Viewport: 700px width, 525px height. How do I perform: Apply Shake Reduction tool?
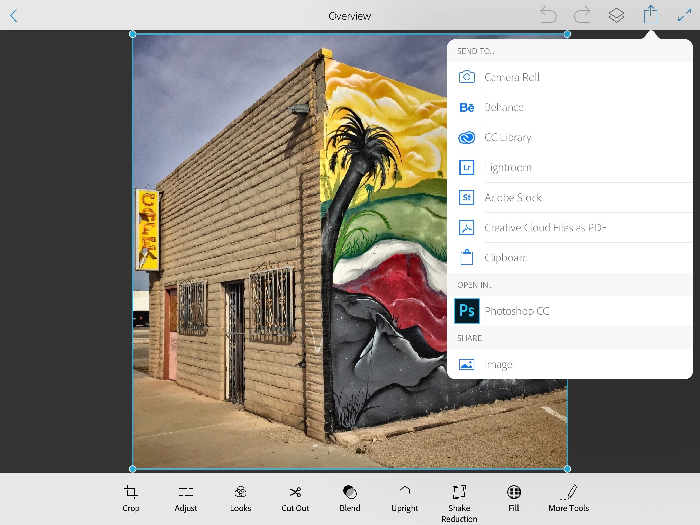459,503
